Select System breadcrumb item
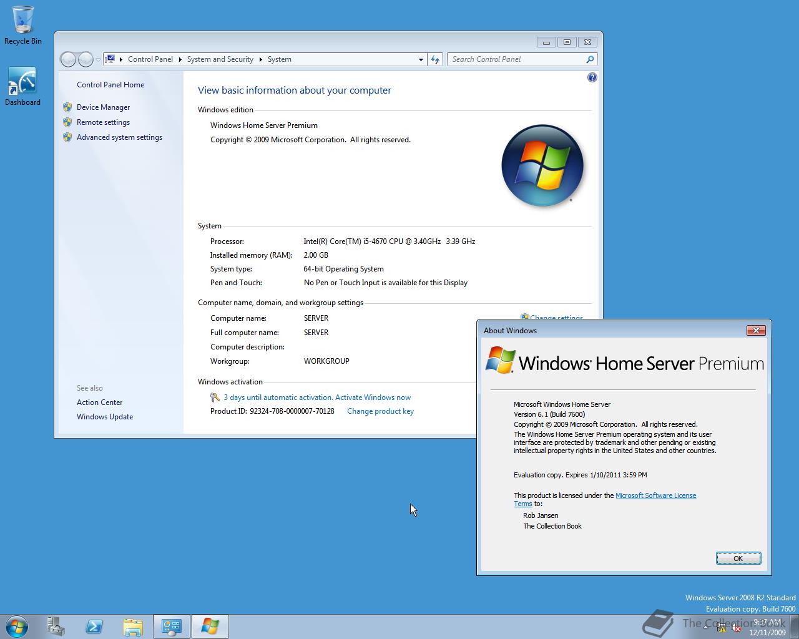This screenshot has height=639, width=799. [280, 59]
